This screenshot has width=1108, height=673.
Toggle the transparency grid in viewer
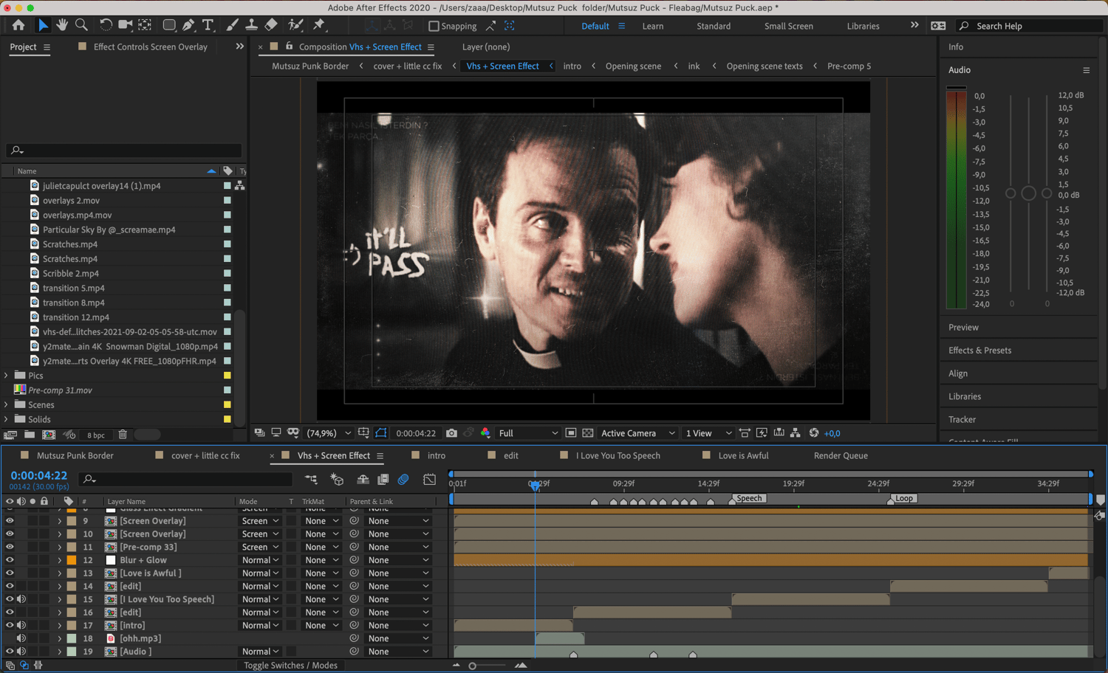coord(587,433)
